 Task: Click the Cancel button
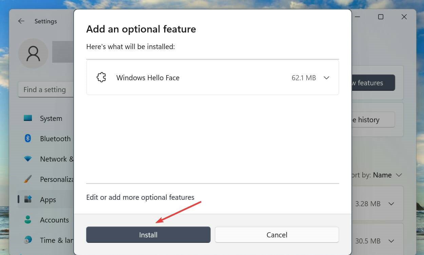(x=277, y=234)
